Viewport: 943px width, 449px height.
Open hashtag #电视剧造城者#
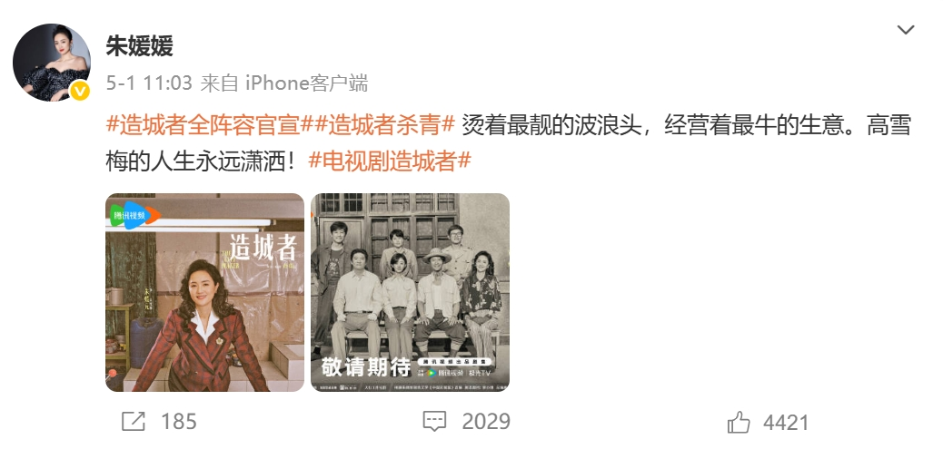[389, 161]
